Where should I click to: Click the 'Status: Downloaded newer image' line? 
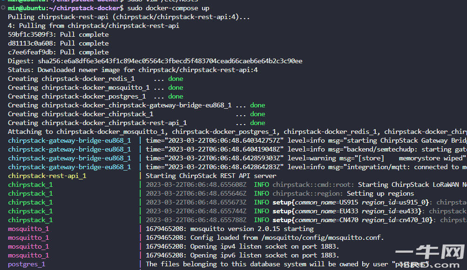[x=133, y=70]
